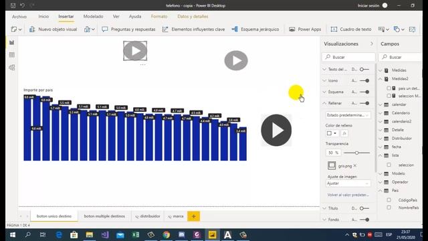Open the Model view icon in sidebar

[x=12, y=68]
